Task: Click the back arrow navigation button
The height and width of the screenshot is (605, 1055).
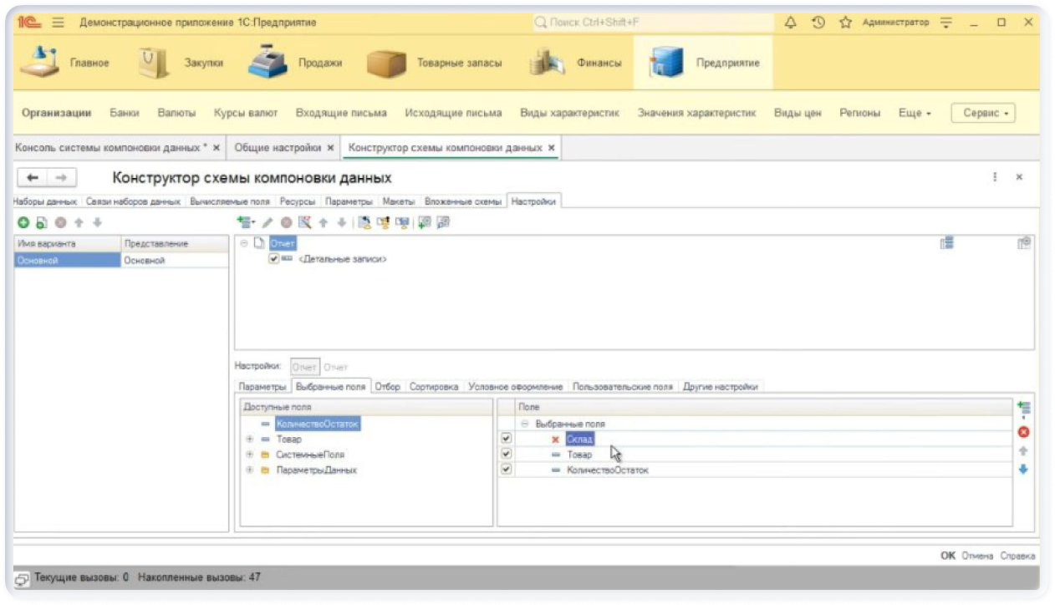Action: (x=33, y=177)
